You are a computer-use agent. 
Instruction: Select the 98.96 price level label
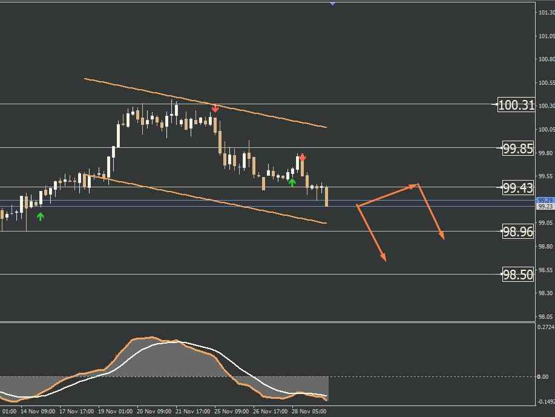click(518, 232)
